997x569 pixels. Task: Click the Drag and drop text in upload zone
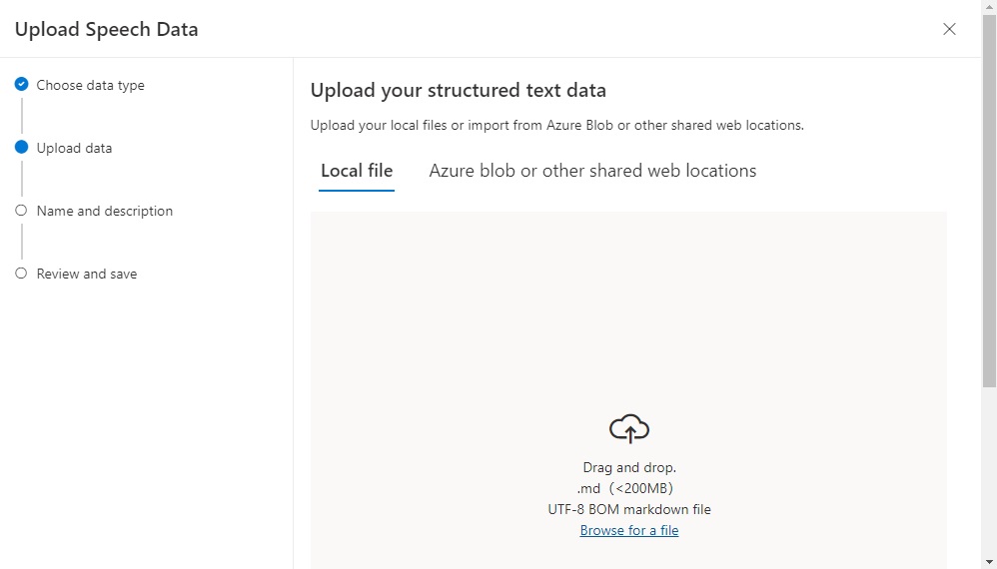click(629, 467)
